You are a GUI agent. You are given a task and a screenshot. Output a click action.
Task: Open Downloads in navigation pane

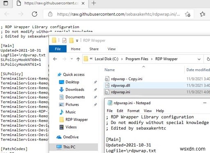(75, 90)
